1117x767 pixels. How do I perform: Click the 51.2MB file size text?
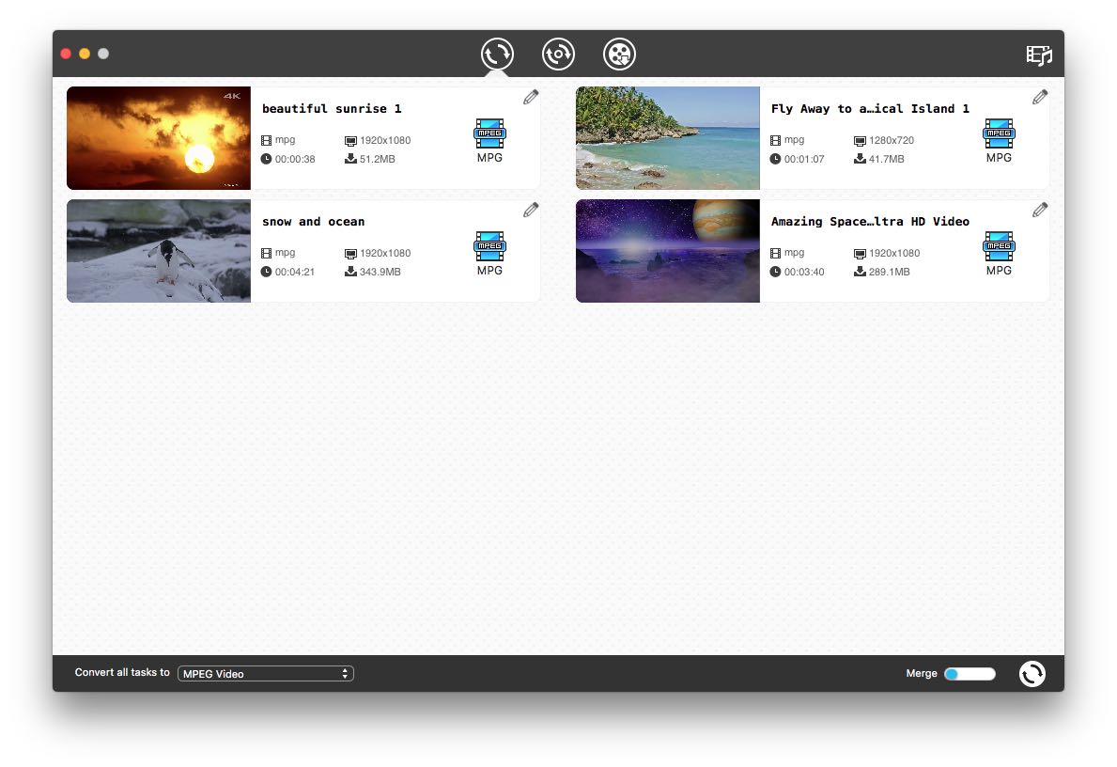tap(377, 159)
